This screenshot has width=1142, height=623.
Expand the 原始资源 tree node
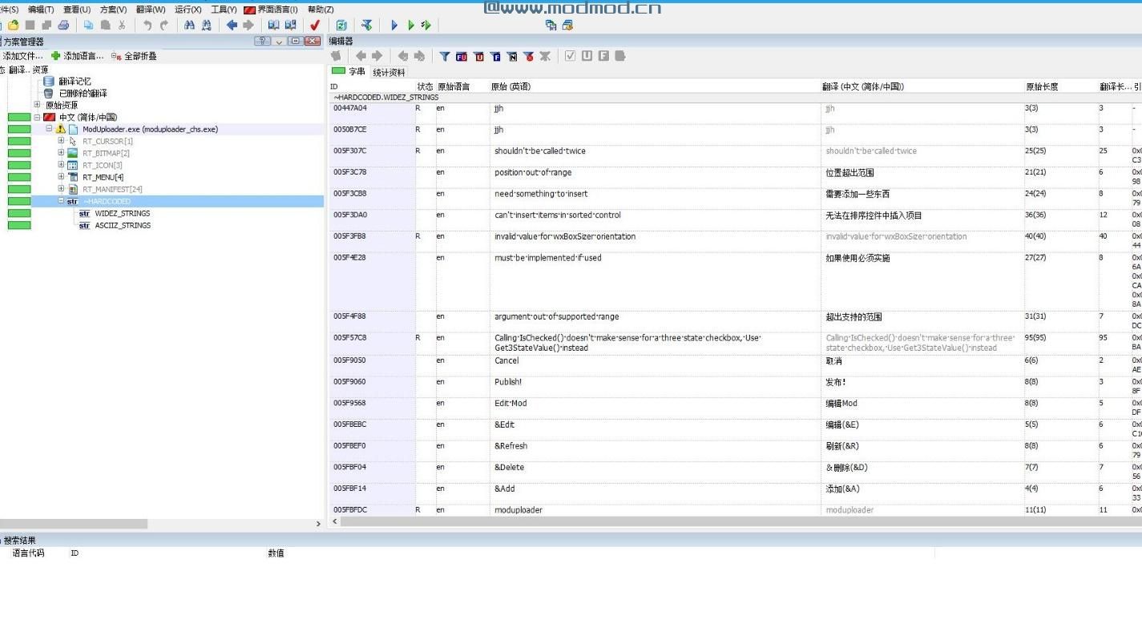point(37,105)
